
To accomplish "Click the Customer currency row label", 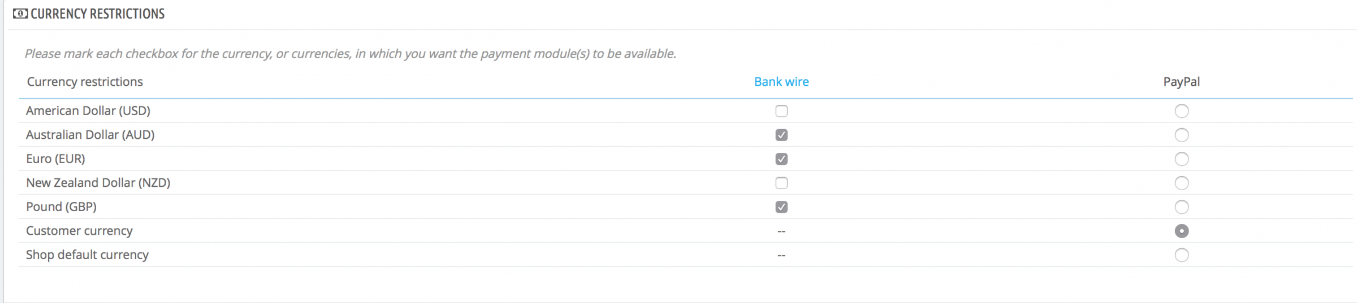I will (79, 231).
